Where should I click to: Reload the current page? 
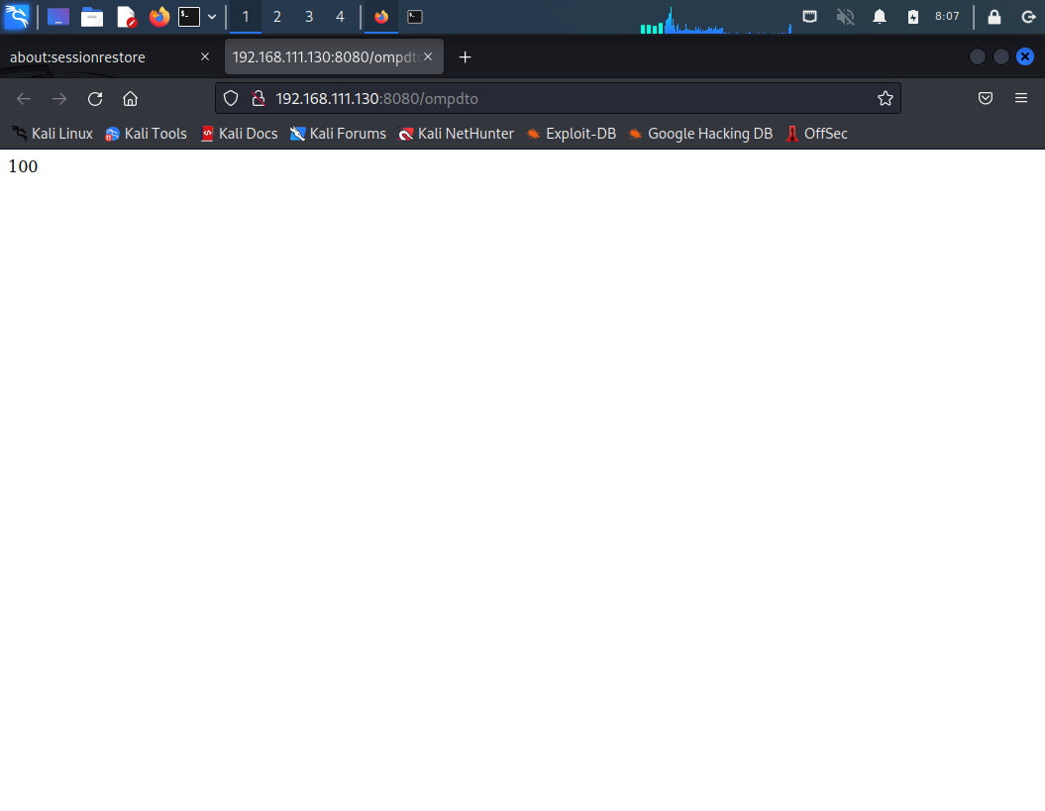(x=94, y=98)
